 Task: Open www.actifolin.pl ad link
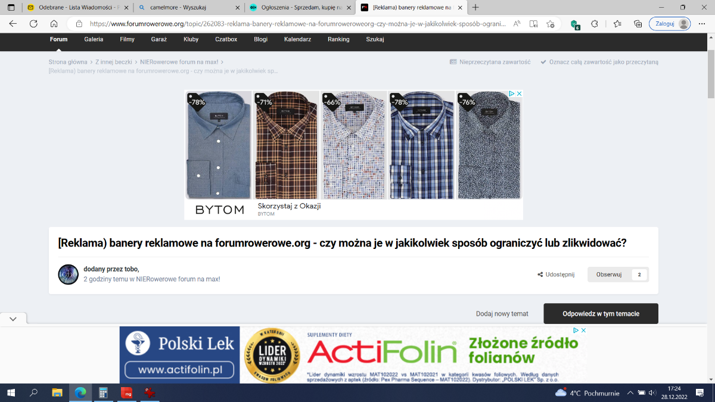coord(180,370)
